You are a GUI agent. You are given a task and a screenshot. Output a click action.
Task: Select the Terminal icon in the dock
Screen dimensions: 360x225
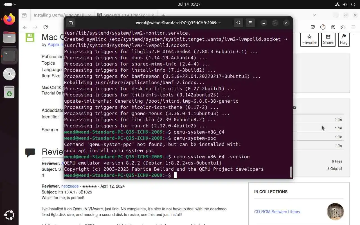point(9,56)
